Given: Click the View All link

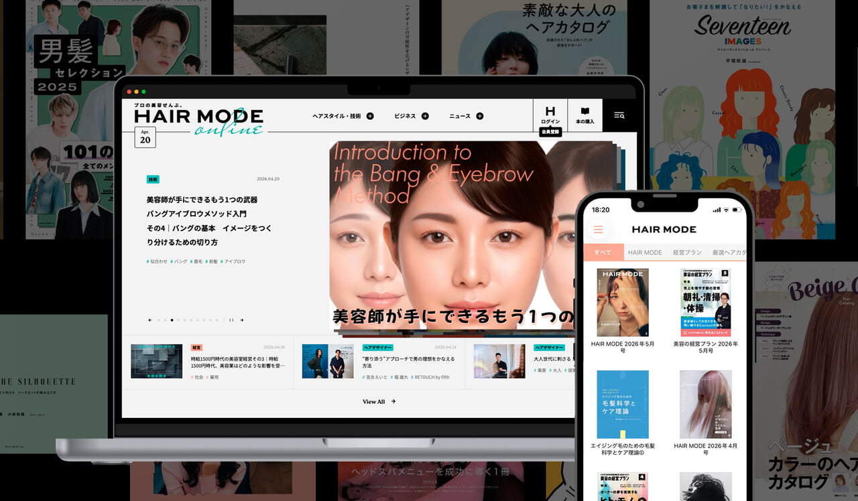Looking at the screenshot, I should click(374, 402).
